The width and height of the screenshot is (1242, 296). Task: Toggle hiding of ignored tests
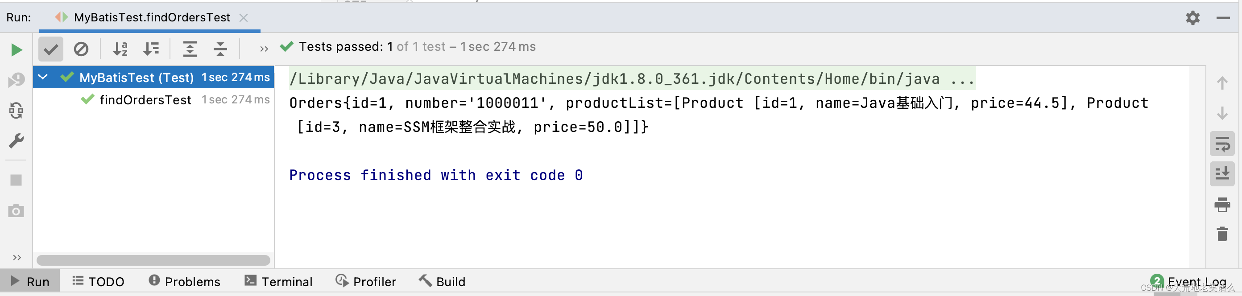coord(82,49)
